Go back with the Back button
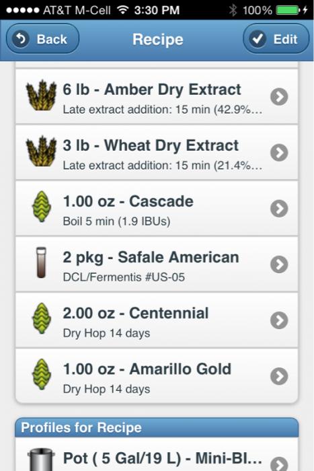The width and height of the screenshot is (314, 471). pos(42,39)
